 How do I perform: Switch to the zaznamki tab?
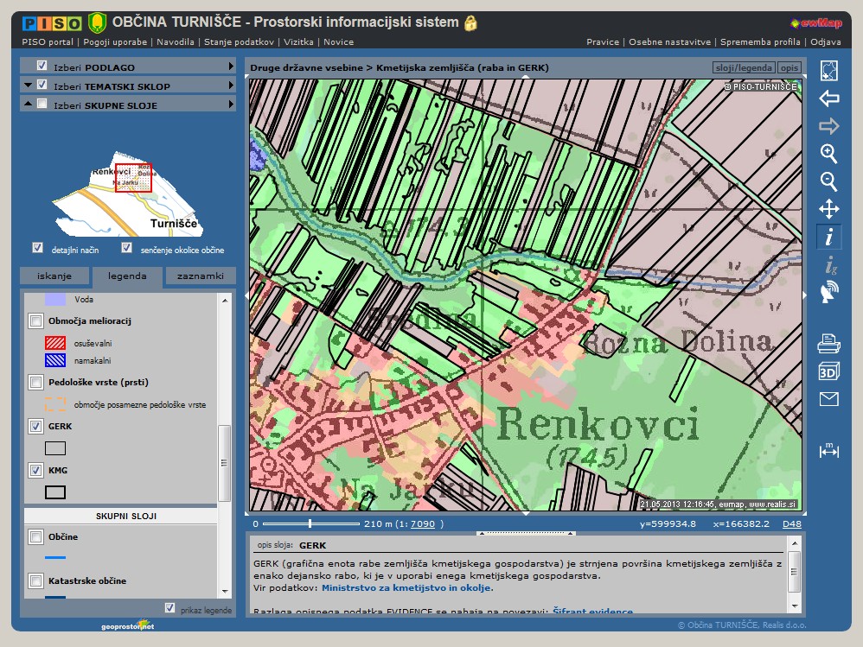[200, 276]
